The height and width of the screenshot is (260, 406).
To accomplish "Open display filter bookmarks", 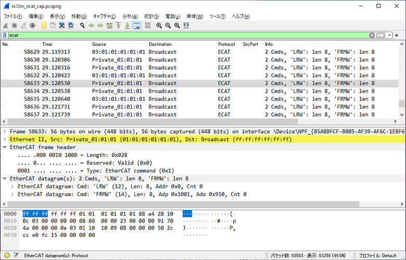I will click(x=5, y=35).
